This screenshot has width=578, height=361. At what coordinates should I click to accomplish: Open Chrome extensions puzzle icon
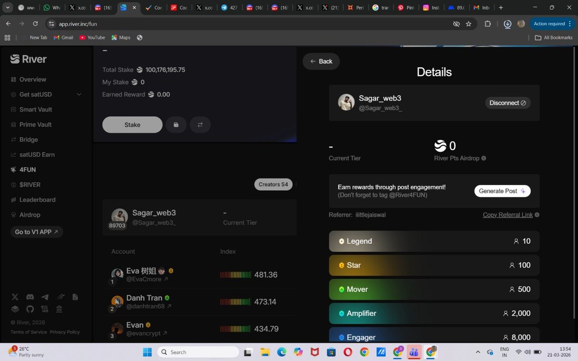[x=487, y=24]
